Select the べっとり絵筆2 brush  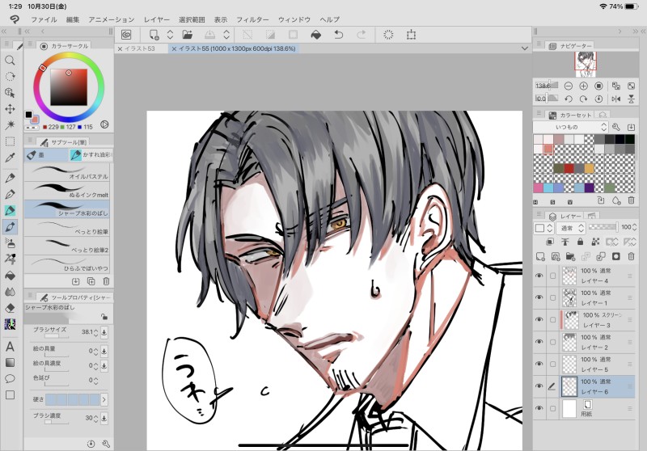click(67, 245)
